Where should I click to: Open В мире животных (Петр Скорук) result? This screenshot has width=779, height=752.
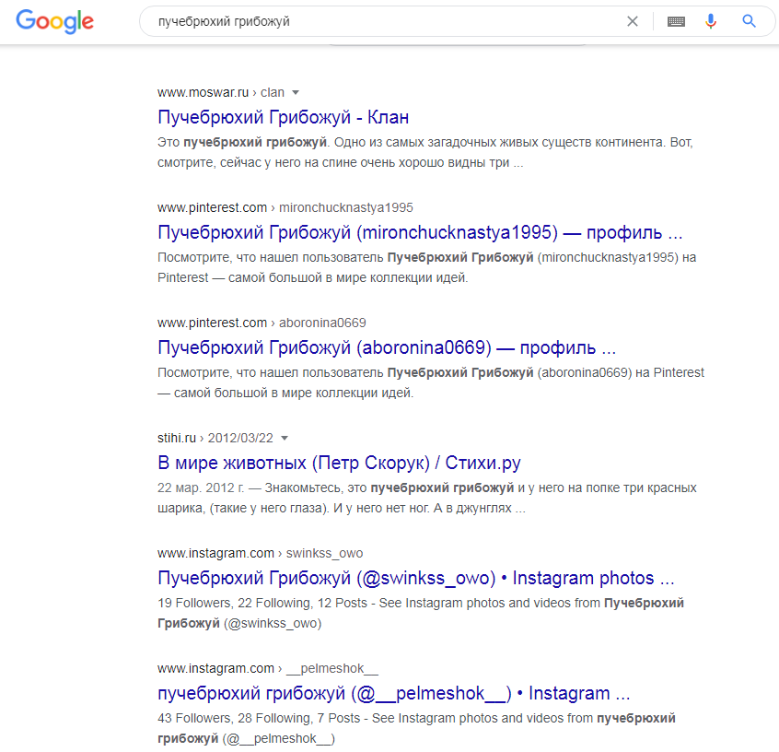tap(339, 463)
